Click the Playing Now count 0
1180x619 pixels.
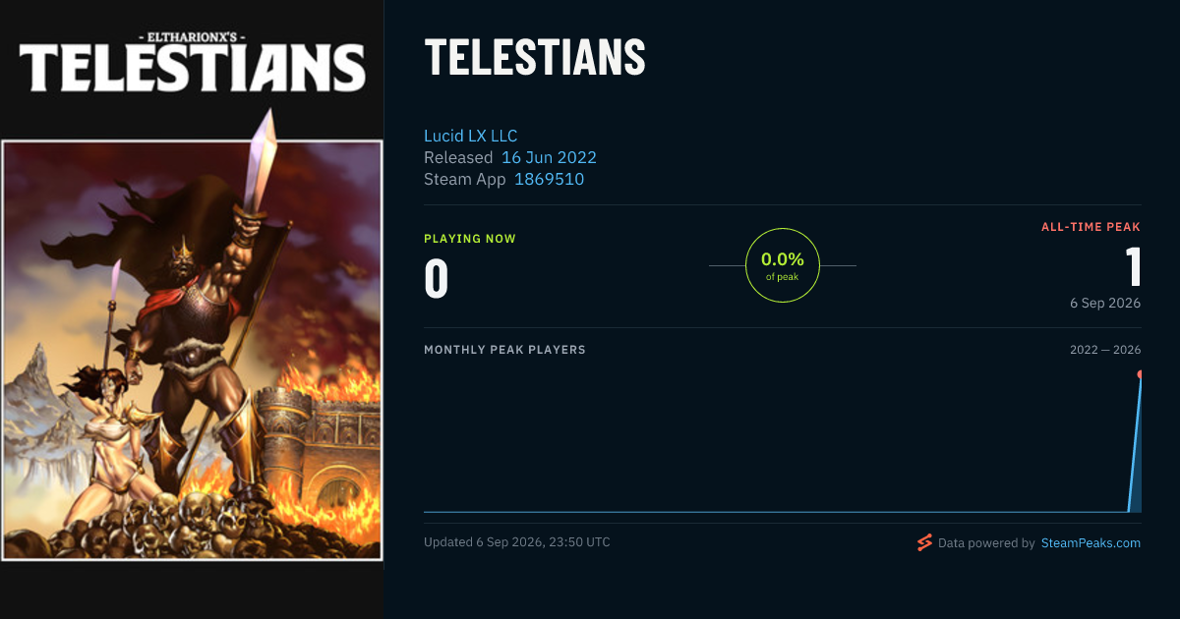(437, 278)
